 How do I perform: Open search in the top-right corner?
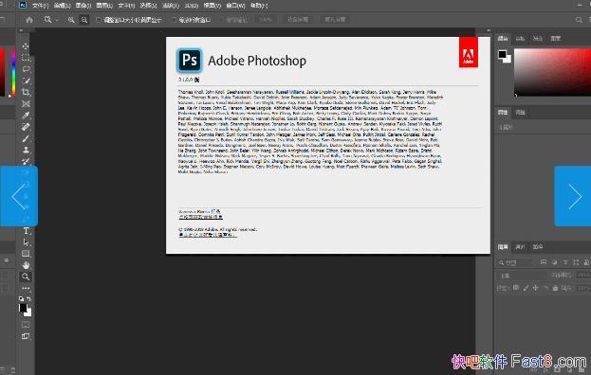coord(579,20)
